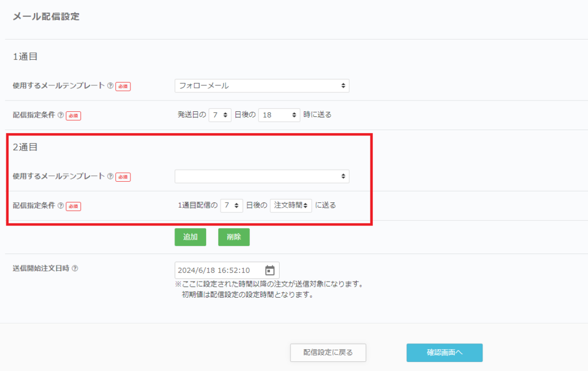Click help icon beside 2通目 使用するメールテンプレート
588x371 pixels.
(x=110, y=177)
